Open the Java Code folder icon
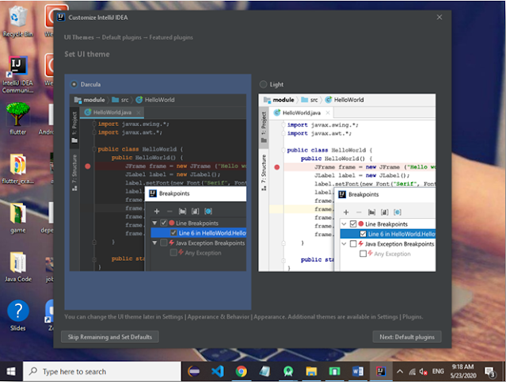The image size is (506, 382). tap(18, 267)
